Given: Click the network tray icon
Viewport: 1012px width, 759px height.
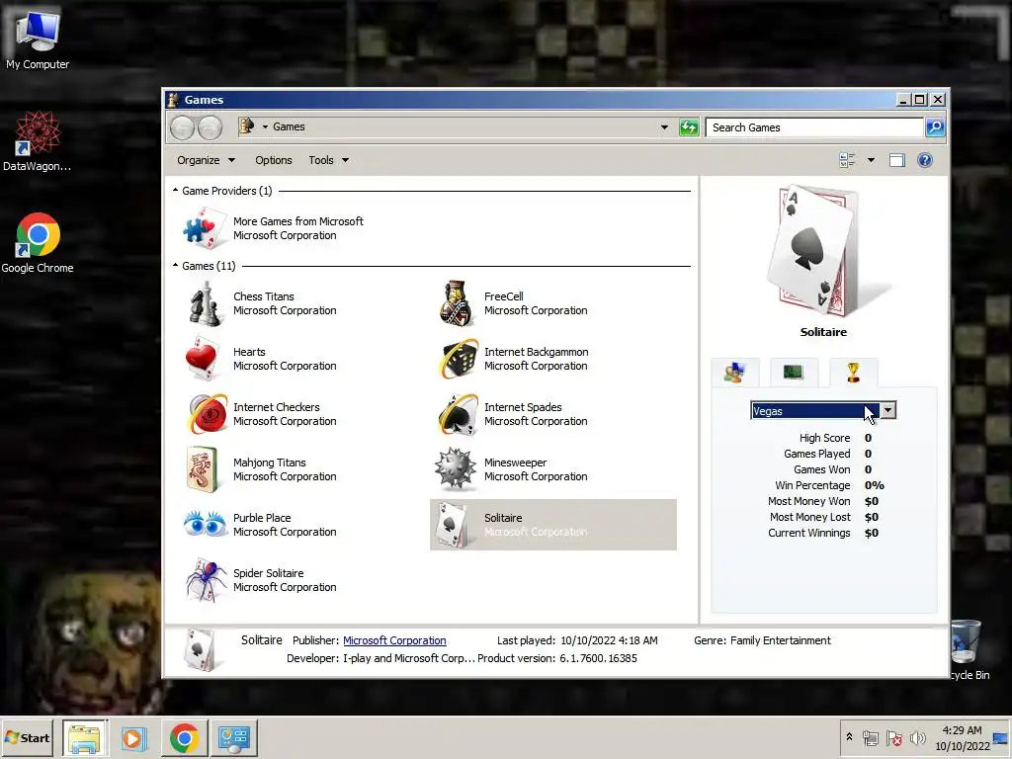Looking at the screenshot, I should tap(870, 737).
